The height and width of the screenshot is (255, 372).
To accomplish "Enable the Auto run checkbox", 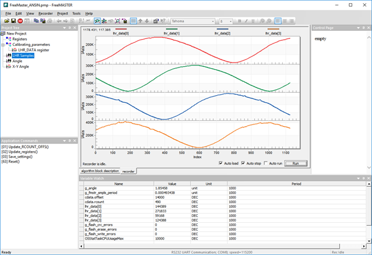I will click(266, 163).
